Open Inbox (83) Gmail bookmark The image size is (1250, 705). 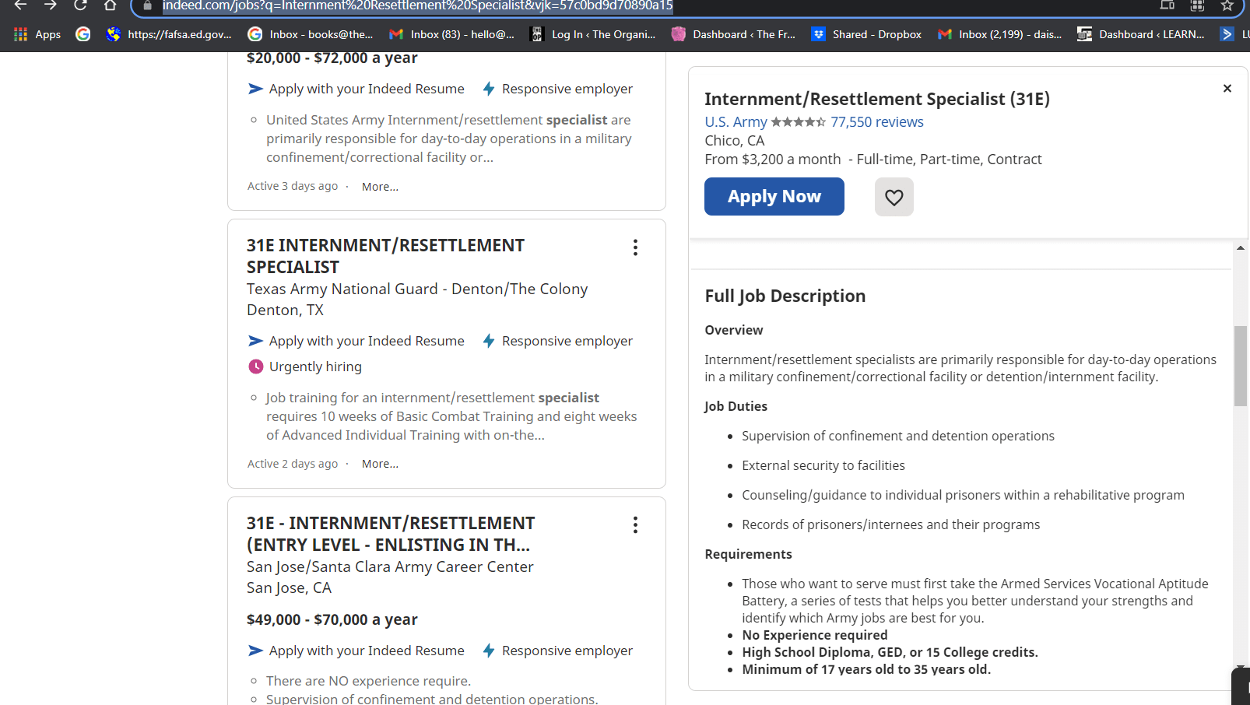pyautogui.click(x=451, y=34)
